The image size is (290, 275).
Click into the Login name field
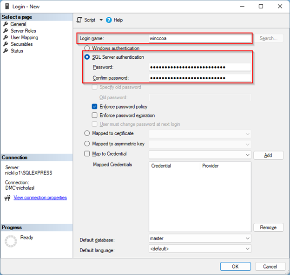pyautogui.click(x=200, y=38)
